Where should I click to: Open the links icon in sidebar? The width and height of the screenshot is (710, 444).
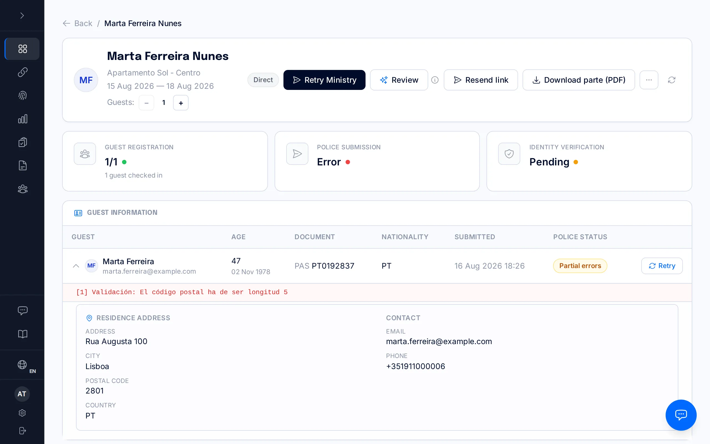coord(22,72)
